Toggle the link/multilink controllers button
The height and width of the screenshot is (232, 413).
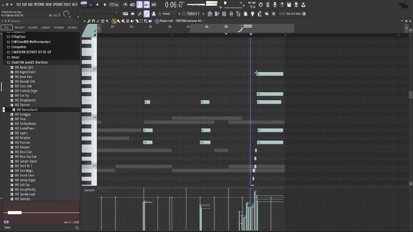[x=146, y=14]
